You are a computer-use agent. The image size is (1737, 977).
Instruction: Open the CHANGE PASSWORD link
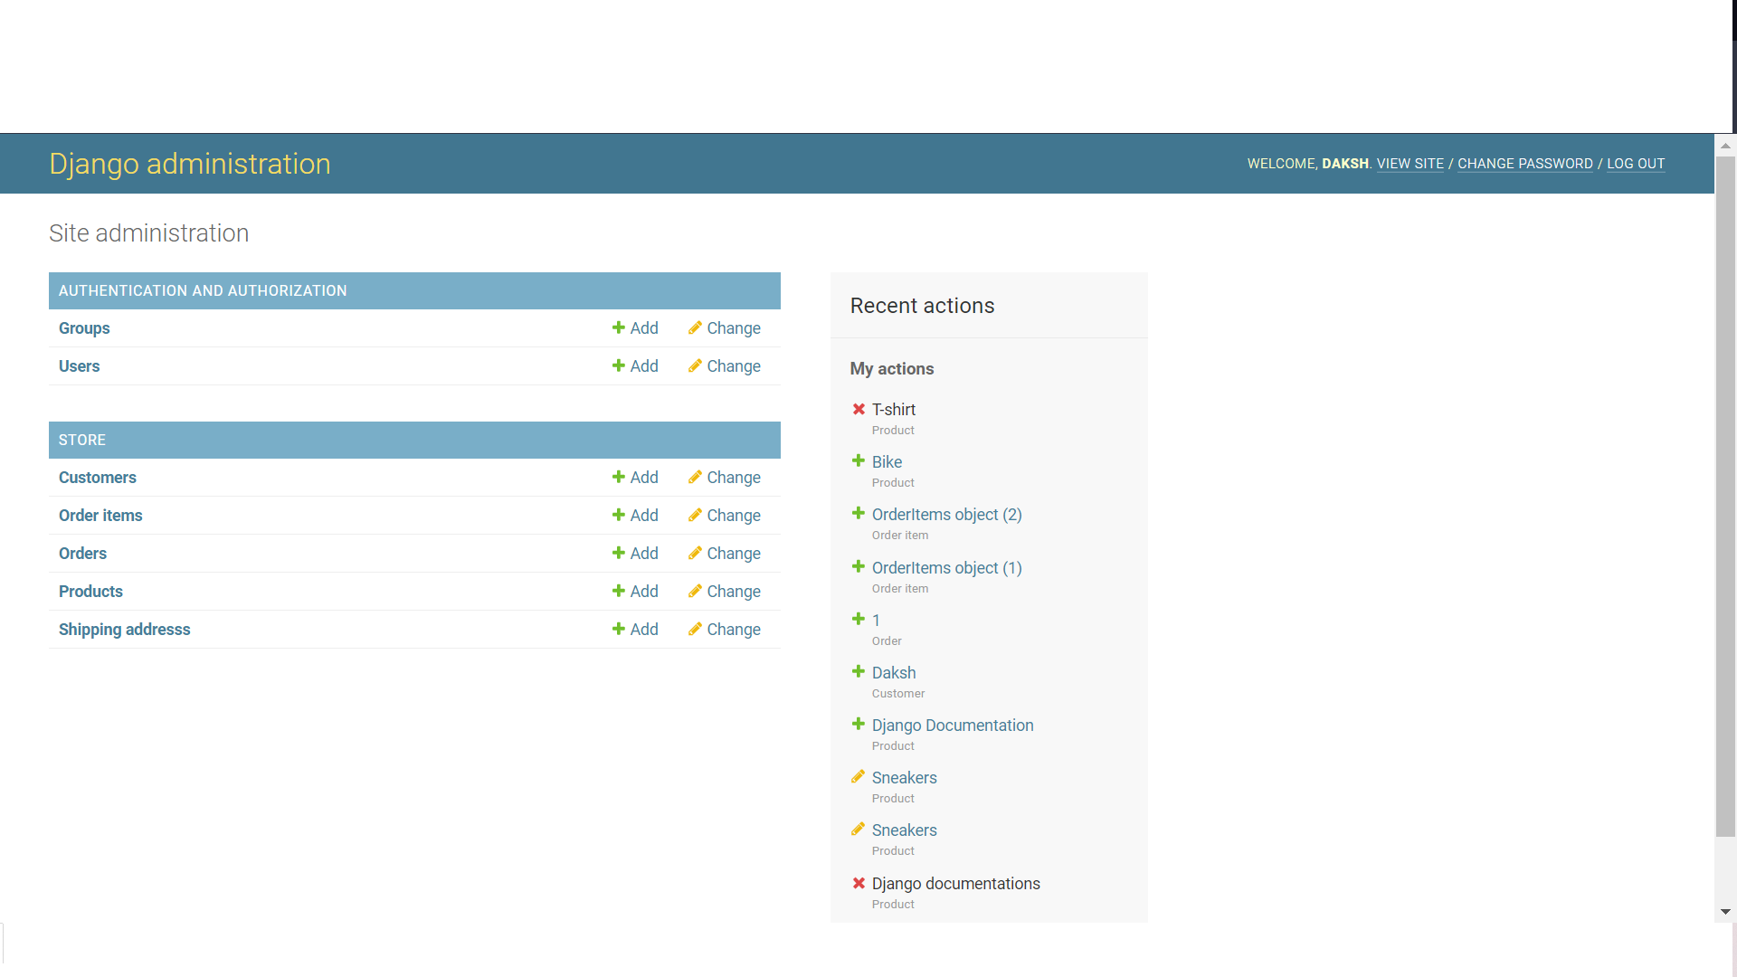(x=1524, y=164)
